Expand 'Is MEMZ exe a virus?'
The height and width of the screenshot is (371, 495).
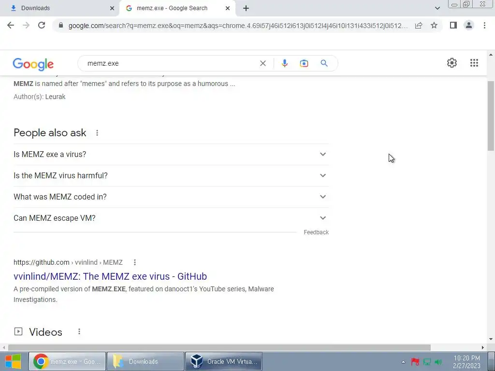(x=171, y=154)
